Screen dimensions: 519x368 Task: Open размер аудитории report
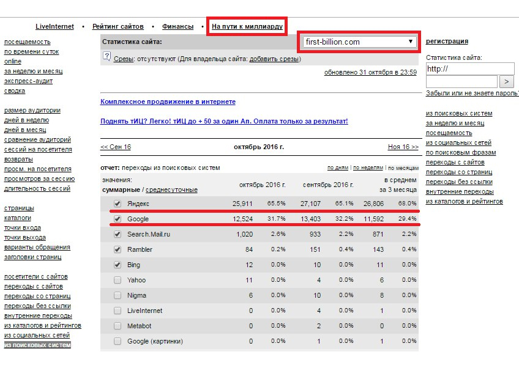32,111
